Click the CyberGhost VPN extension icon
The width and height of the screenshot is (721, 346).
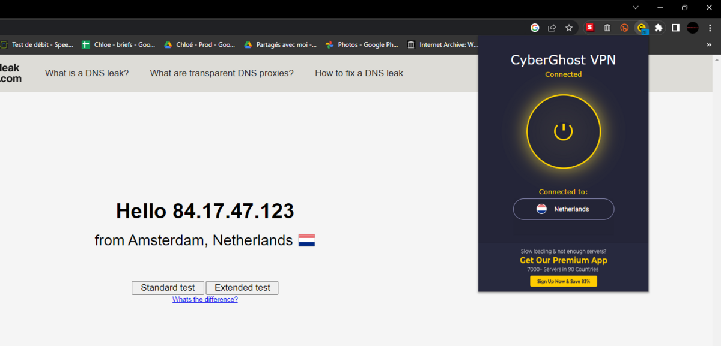642,28
